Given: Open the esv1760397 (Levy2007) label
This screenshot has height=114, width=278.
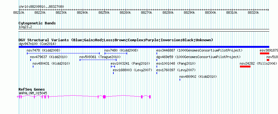Looking at the screenshot, I should pos(176,70).
